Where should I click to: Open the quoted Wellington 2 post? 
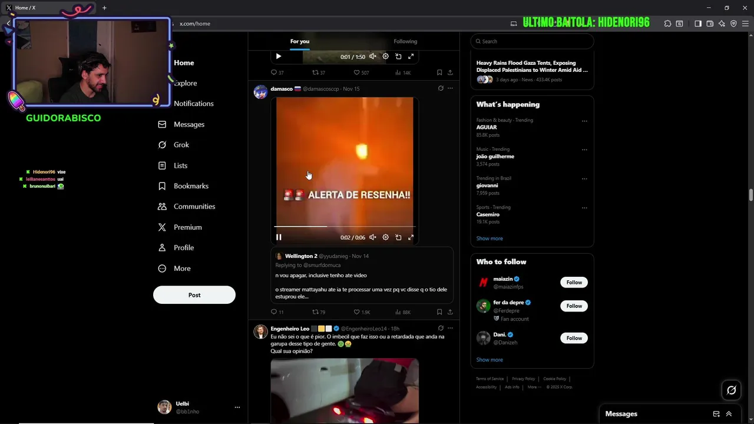362,276
